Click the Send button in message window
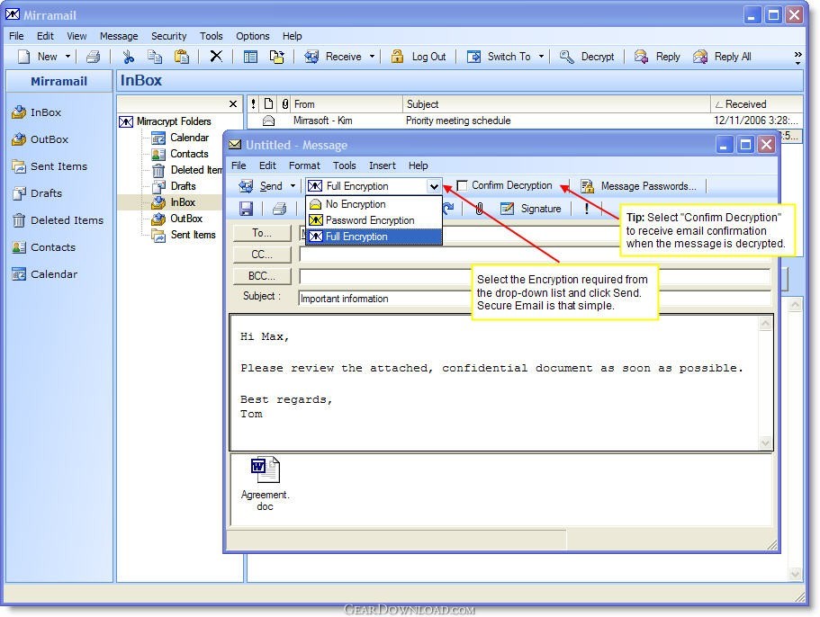This screenshot has height=617, width=820. pyautogui.click(x=261, y=186)
